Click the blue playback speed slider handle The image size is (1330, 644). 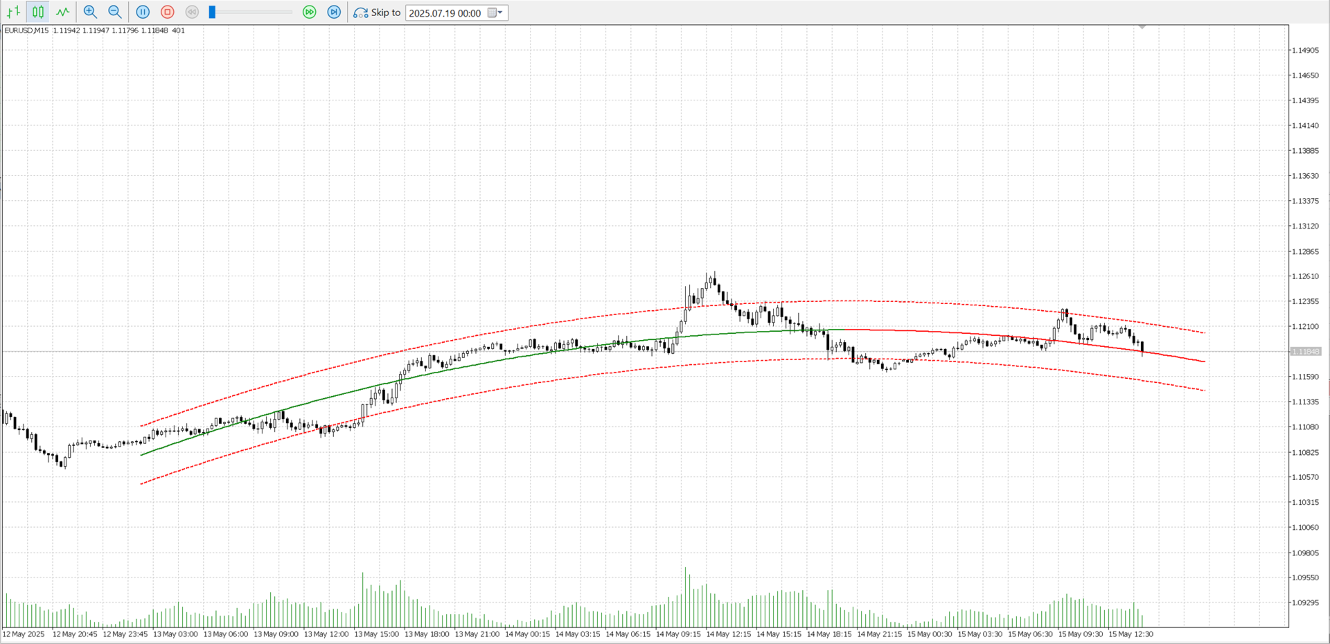click(x=212, y=12)
